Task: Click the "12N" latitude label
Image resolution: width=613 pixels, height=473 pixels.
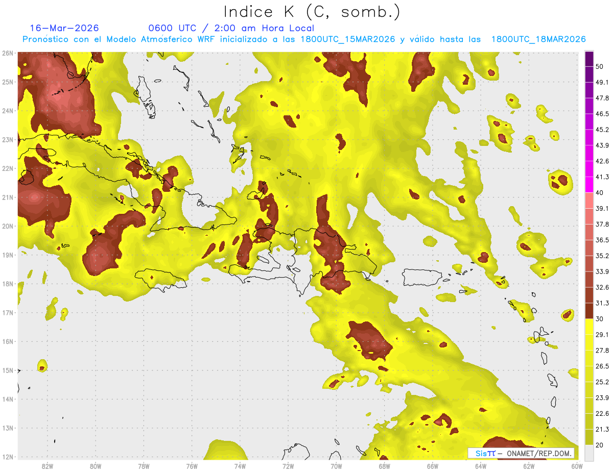Action: [7, 457]
